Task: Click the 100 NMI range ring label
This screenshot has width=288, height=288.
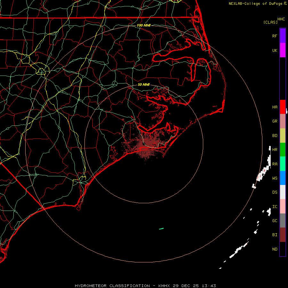Action: click(x=144, y=25)
